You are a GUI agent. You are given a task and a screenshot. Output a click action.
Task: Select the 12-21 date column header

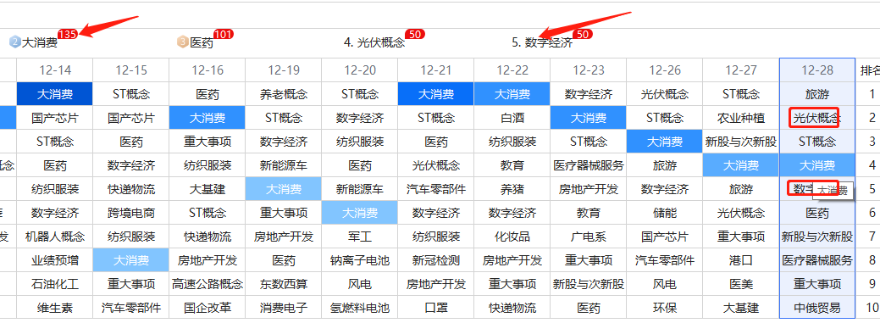436,70
